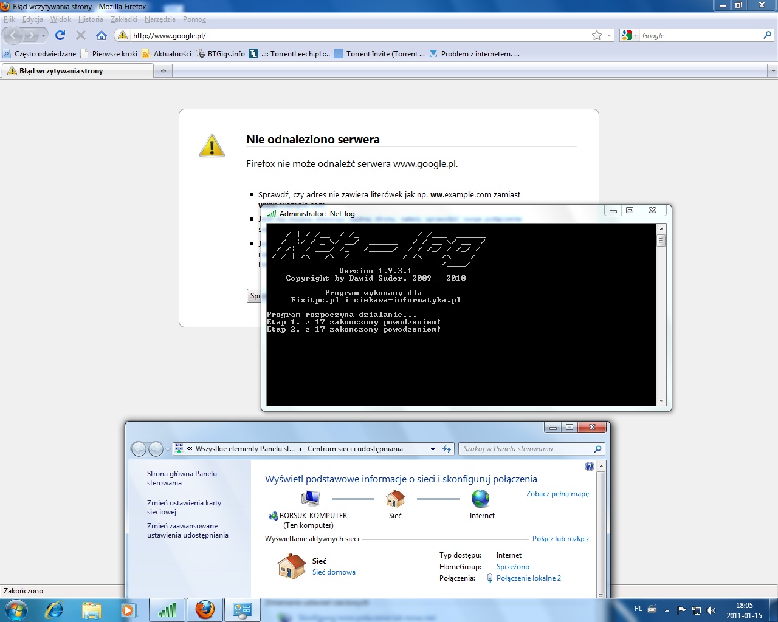Reload the current page in Firefox
This screenshot has height=622, width=778.
pos(60,35)
